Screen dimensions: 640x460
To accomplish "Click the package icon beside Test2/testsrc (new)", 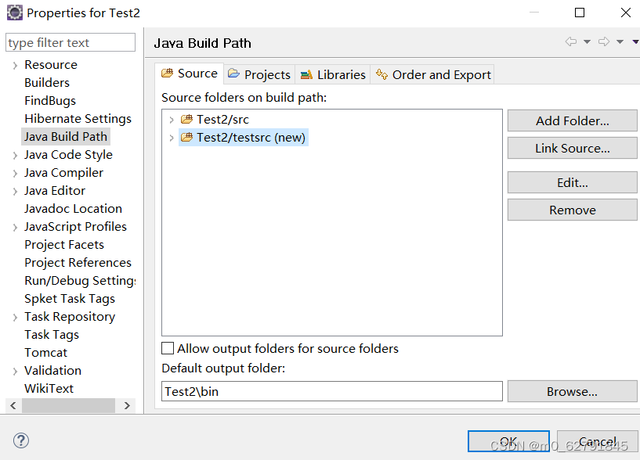I will point(188,135).
